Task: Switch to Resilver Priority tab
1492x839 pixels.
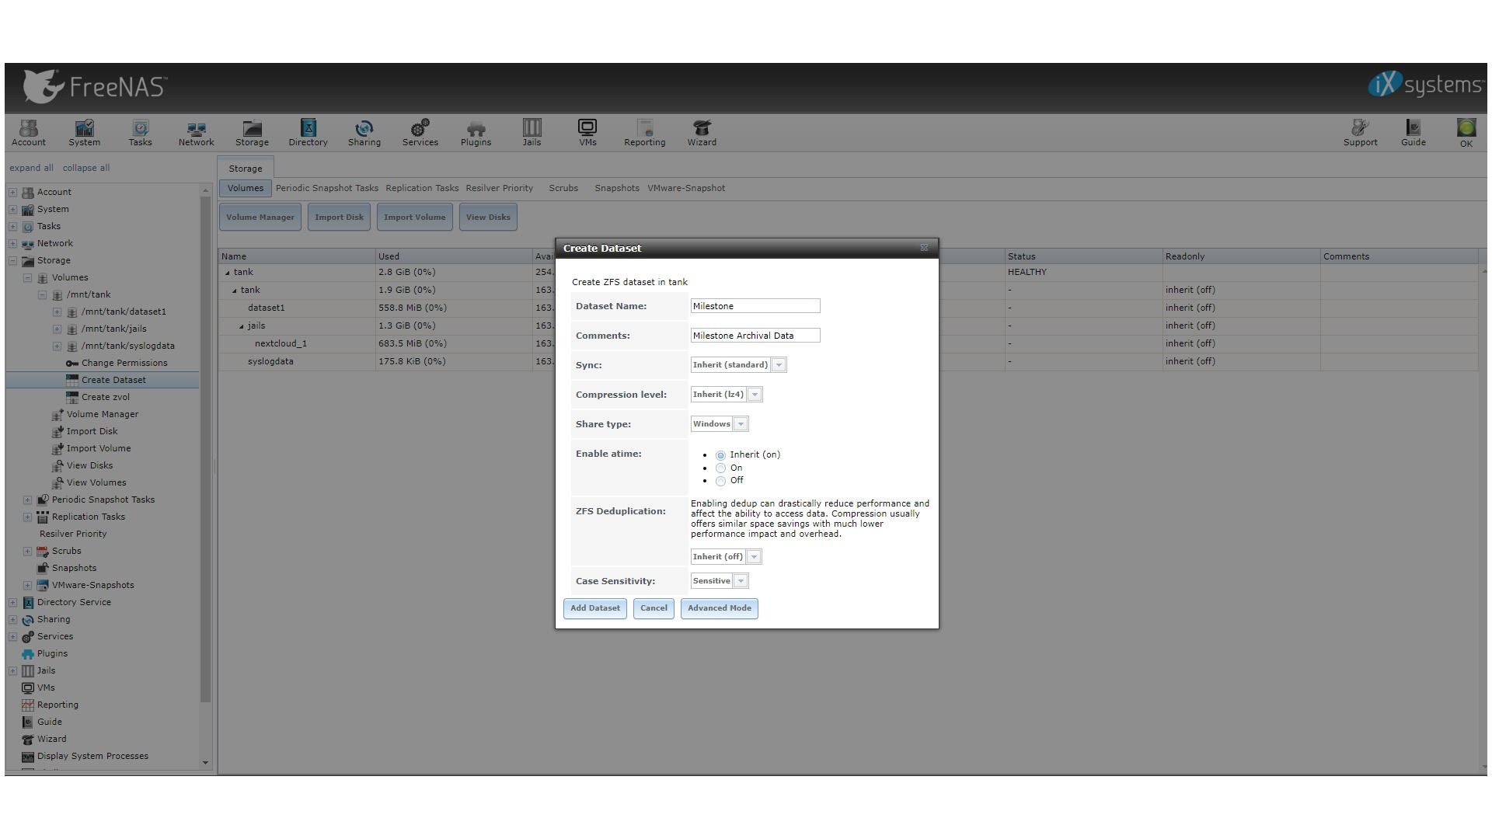Action: pos(499,188)
